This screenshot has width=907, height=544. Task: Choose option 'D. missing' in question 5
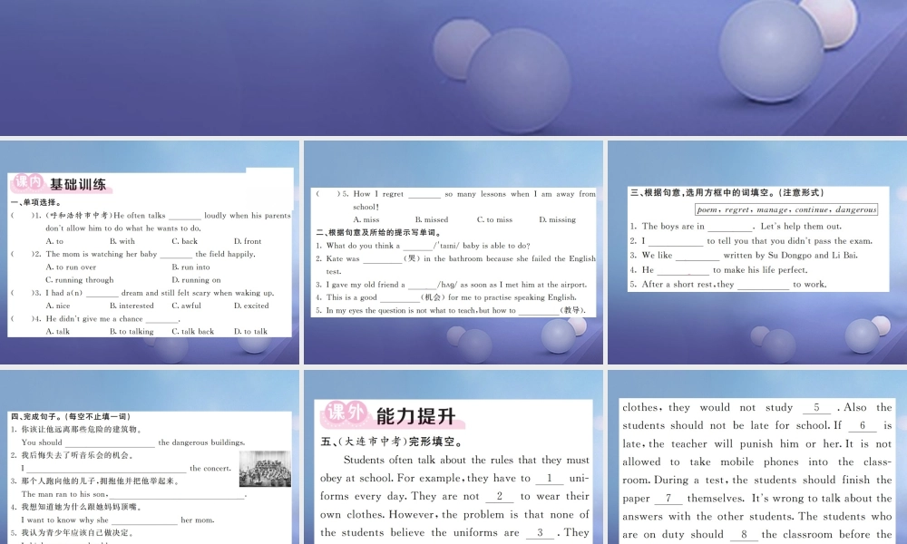(558, 219)
